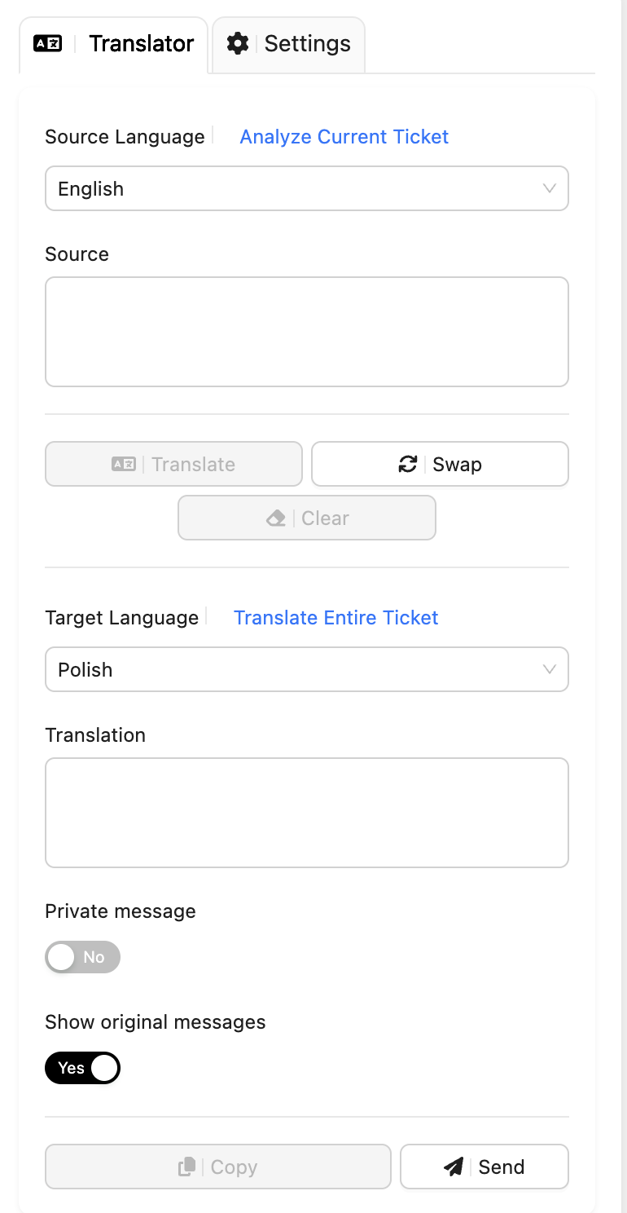Viewport: 627px width, 1213px height.
Task: Click the eraser icon in the Clear button
Action: 275,517
